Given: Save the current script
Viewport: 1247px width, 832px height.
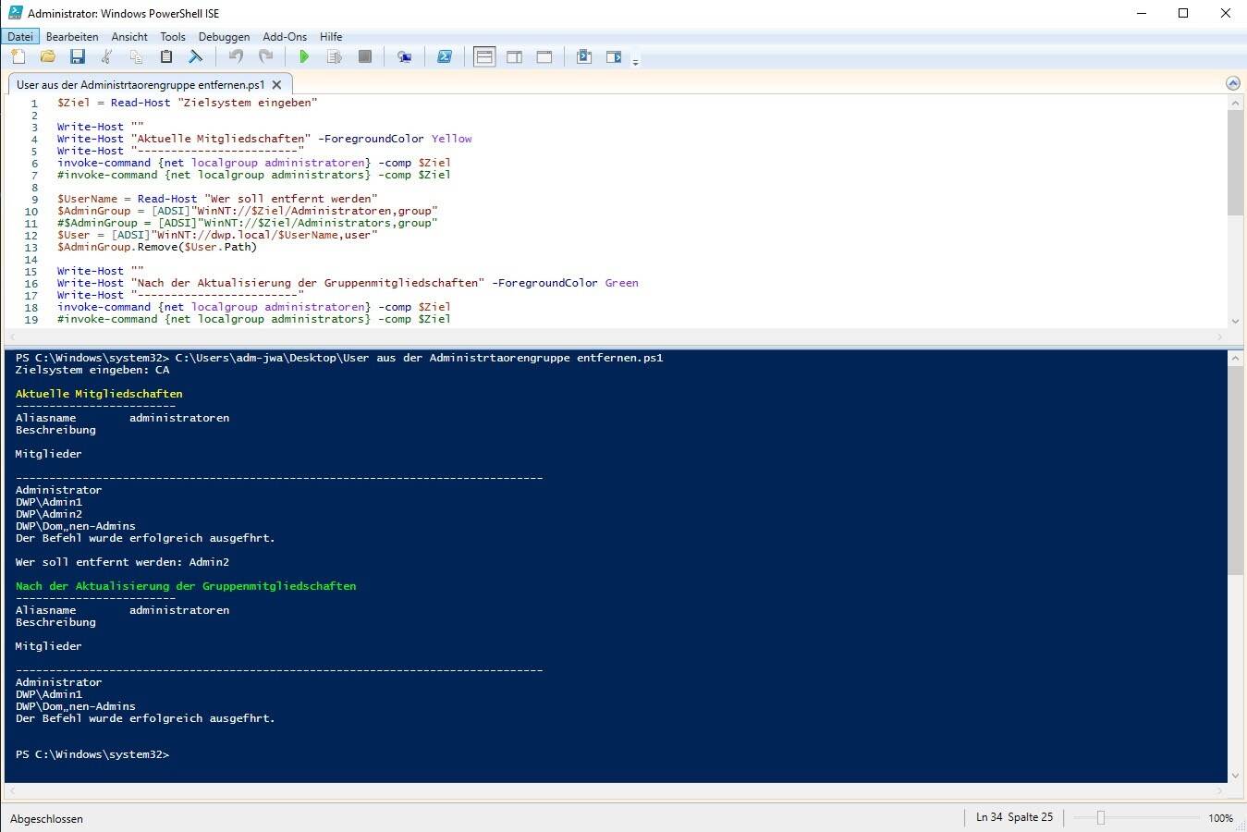Looking at the screenshot, I should pyautogui.click(x=78, y=57).
